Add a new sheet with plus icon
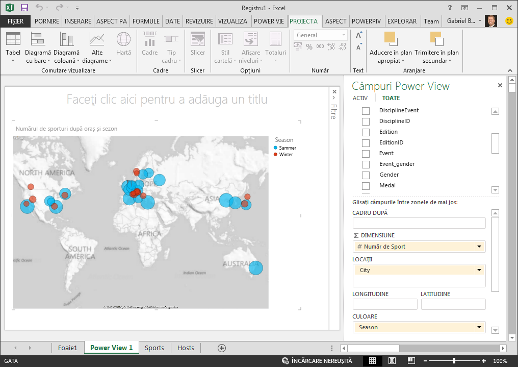The image size is (518, 367). click(x=222, y=348)
